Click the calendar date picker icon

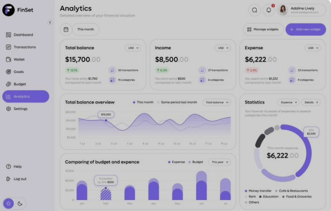66,30
